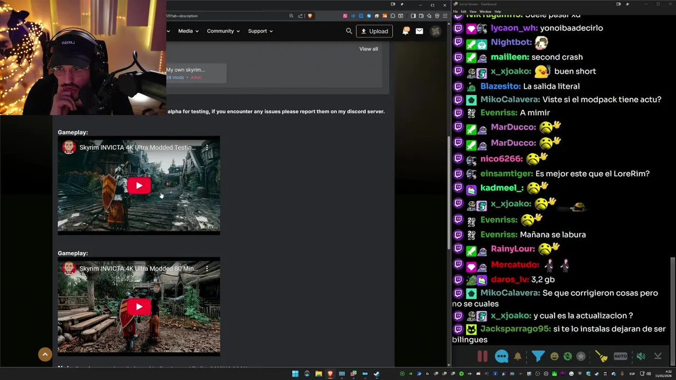
Task: Click the ESP language indicator in tray
Action: tap(632, 374)
